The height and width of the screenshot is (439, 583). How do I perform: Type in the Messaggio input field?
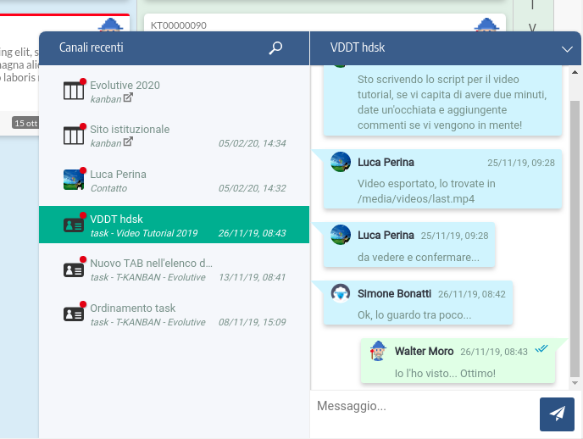coord(424,407)
